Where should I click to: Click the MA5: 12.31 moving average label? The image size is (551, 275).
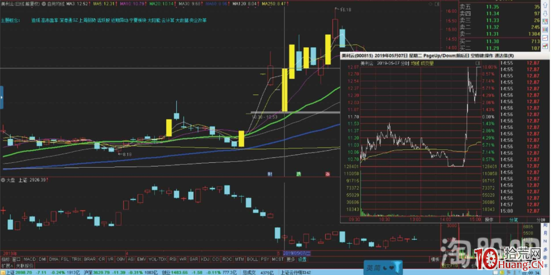pos(105,4)
